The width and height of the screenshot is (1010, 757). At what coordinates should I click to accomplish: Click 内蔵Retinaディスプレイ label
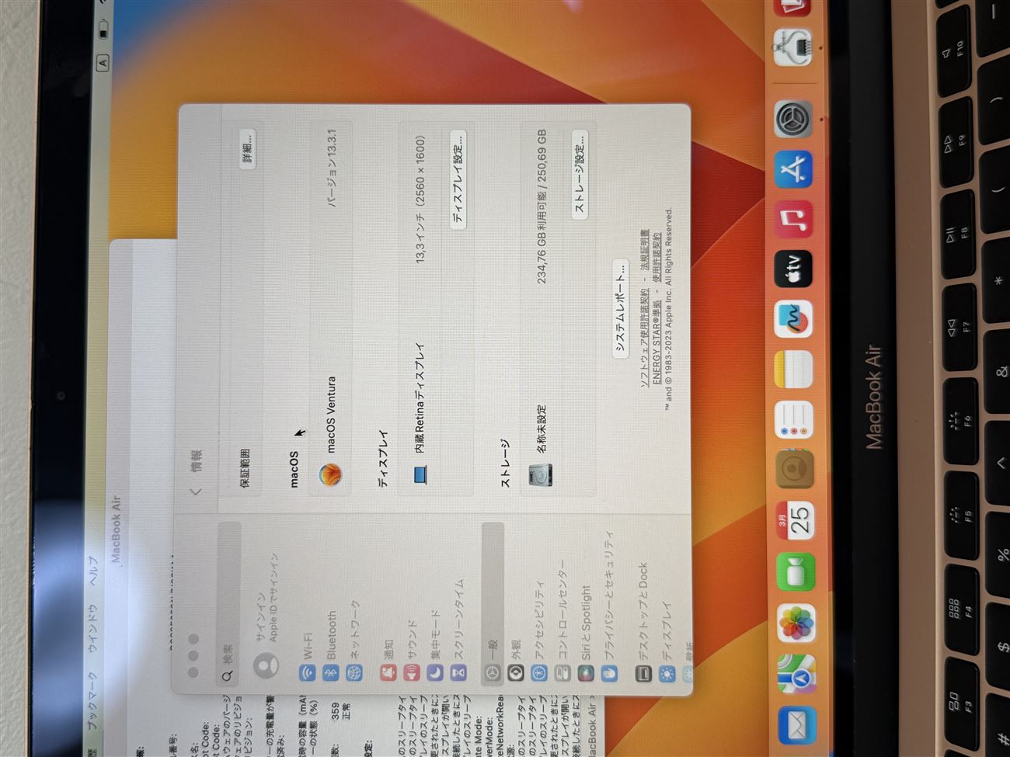point(420,398)
